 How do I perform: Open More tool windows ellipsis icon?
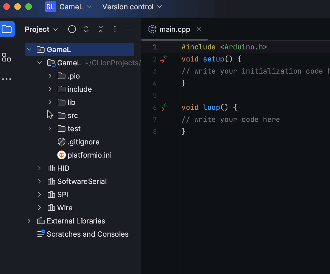7,79
